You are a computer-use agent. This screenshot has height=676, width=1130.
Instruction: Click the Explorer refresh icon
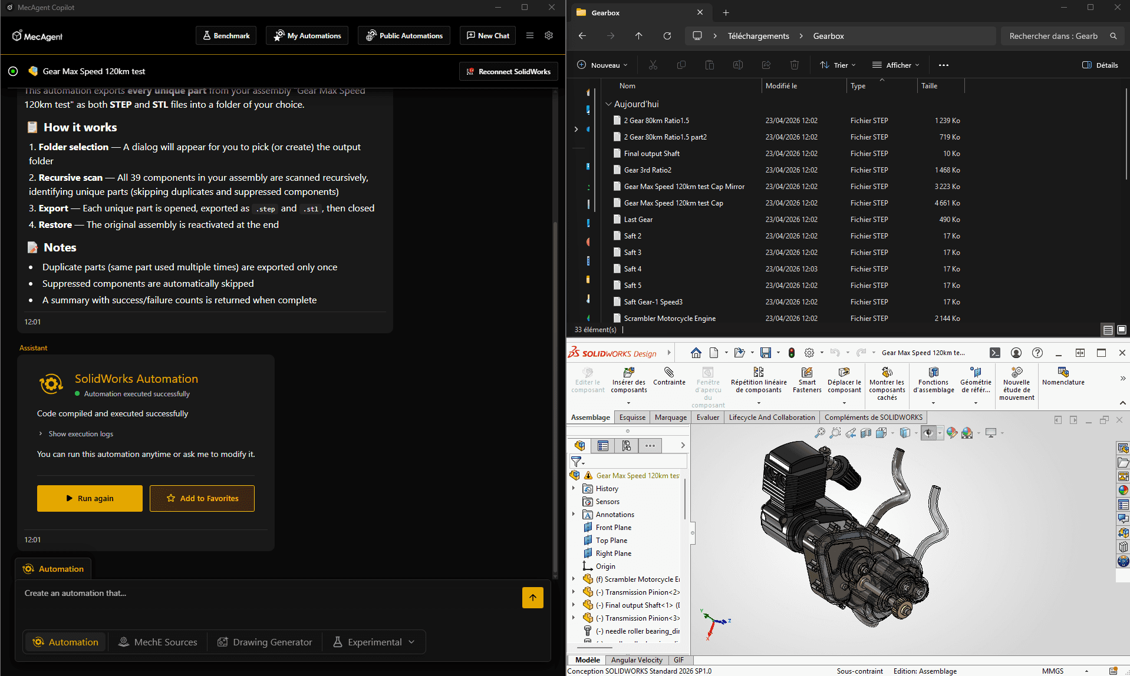(x=667, y=36)
